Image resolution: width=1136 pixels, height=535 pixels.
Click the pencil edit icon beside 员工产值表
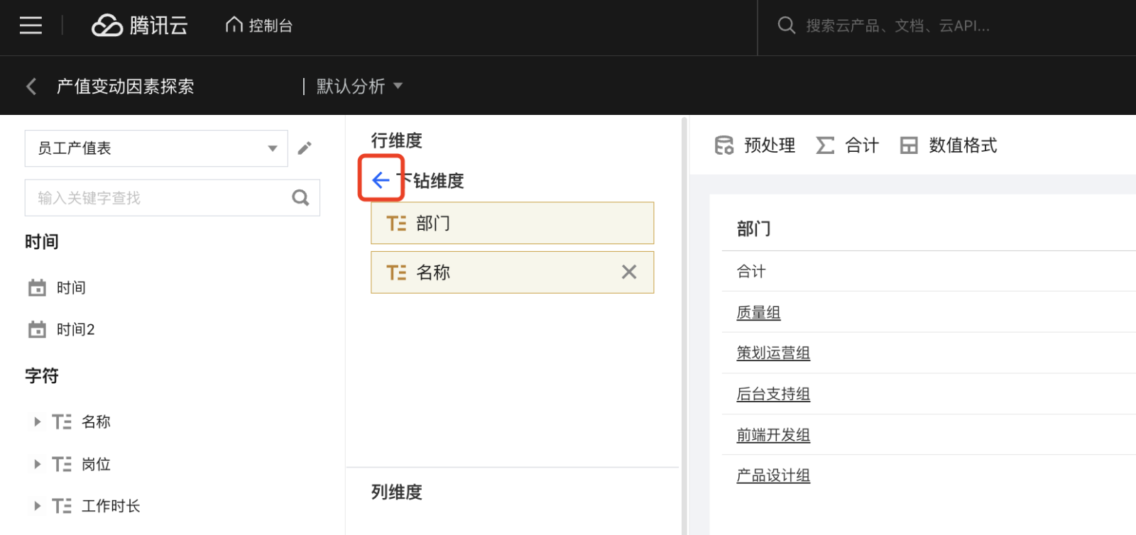305,148
